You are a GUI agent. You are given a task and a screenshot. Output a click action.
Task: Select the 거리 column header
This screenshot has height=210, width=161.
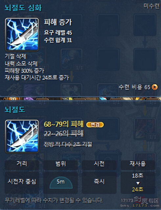tap(22, 163)
